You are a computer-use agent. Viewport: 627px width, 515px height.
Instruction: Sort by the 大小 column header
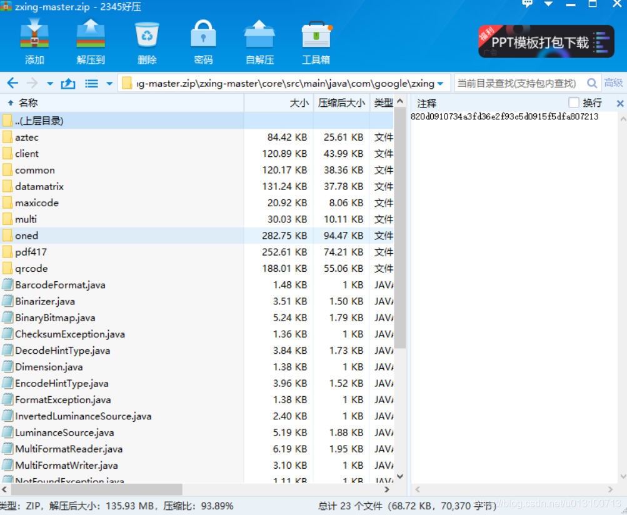pos(279,103)
